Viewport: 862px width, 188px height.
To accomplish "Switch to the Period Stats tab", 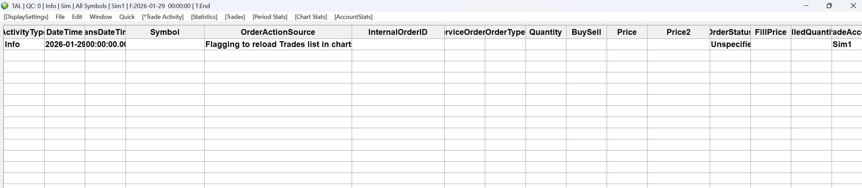I will coord(270,17).
